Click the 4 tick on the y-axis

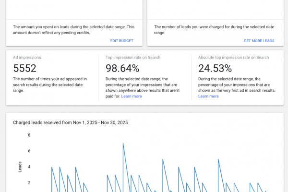coord(29,167)
